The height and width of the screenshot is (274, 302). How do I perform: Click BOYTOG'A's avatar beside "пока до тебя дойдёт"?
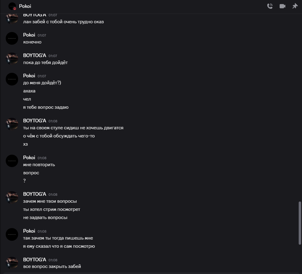[12, 59]
